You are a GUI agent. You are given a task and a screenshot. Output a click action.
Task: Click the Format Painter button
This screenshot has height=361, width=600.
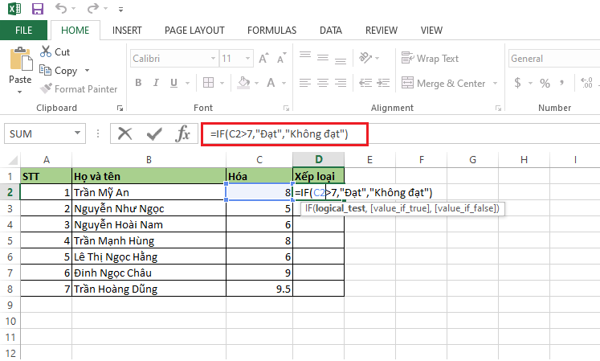pos(79,89)
